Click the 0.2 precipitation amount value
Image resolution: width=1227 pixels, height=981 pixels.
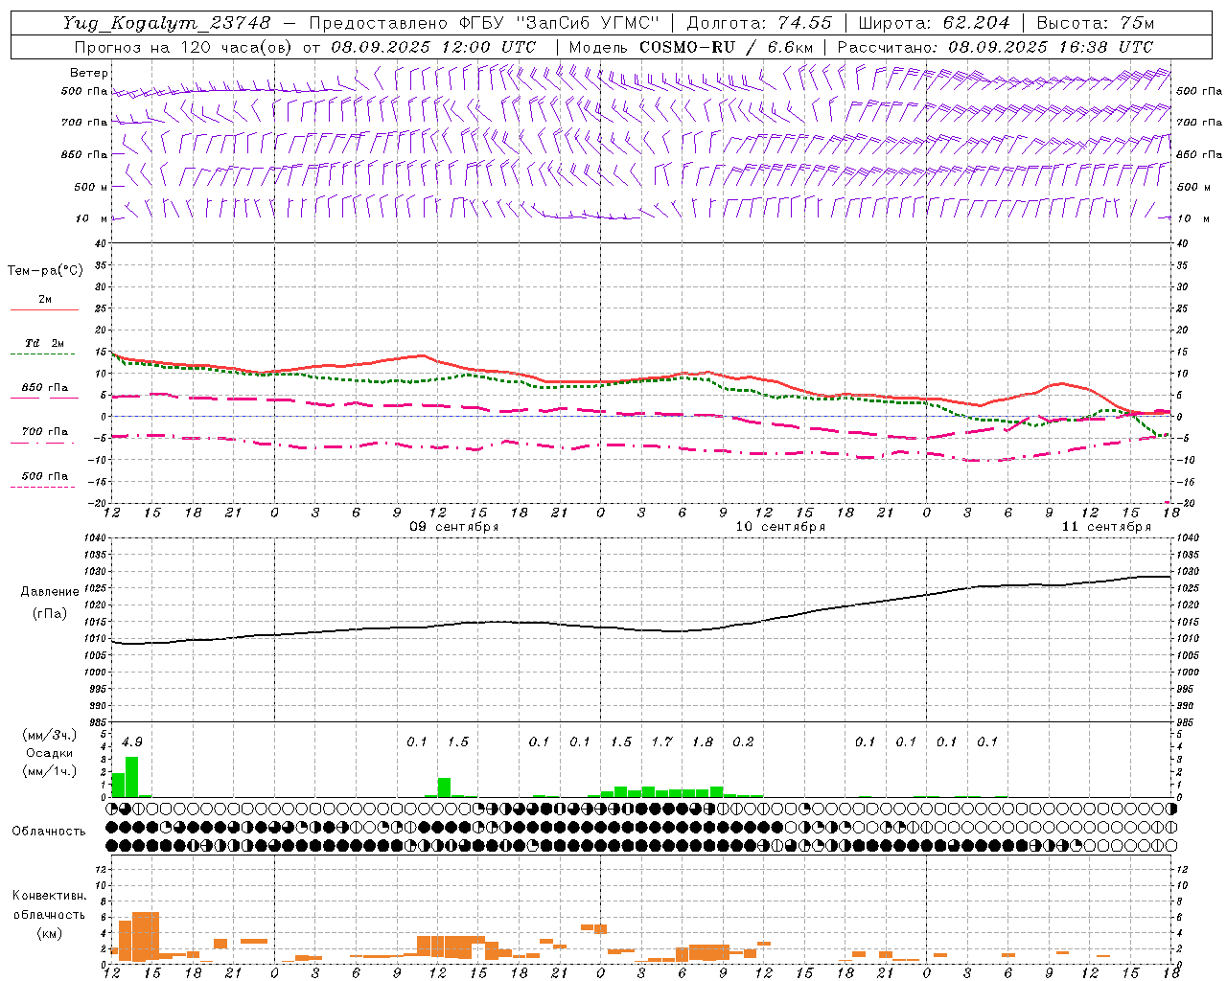tap(743, 741)
